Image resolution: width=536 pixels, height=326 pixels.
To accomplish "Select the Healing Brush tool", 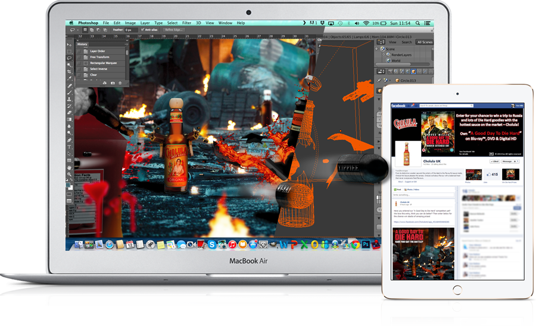I will tap(70, 86).
